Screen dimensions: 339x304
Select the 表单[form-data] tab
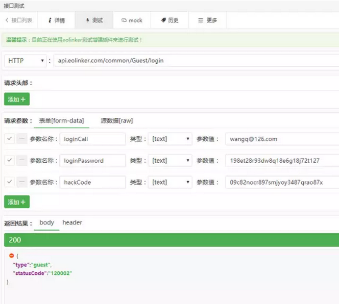click(x=61, y=120)
